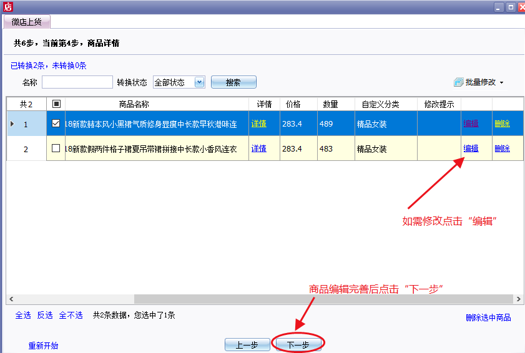The image size is (525, 353).
Task: Click the row 1 indicator arrow
Action: (x=12, y=124)
